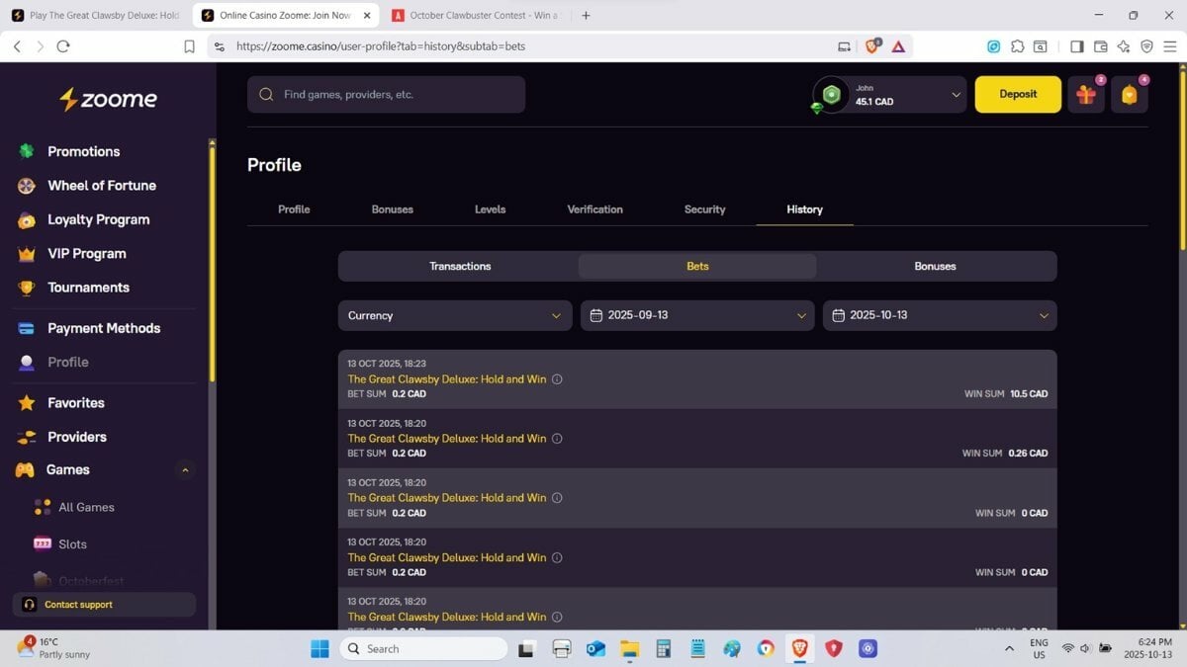
Task: Open File Explorer from the taskbar
Action: 629,648
